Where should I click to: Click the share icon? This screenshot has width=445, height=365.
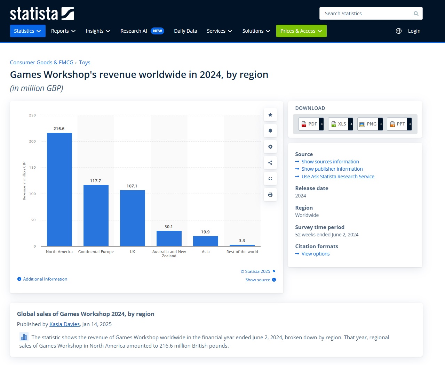point(270,163)
